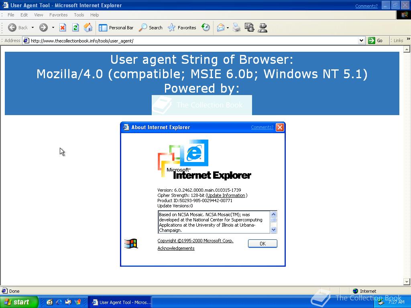
Task: Click inside the Address bar URL field
Action: tap(193, 41)
